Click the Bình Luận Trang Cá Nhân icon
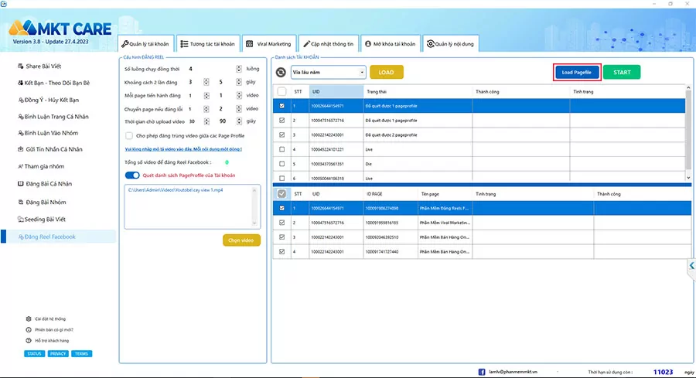This screenshot has height=378, width=696. pos(20,117)
